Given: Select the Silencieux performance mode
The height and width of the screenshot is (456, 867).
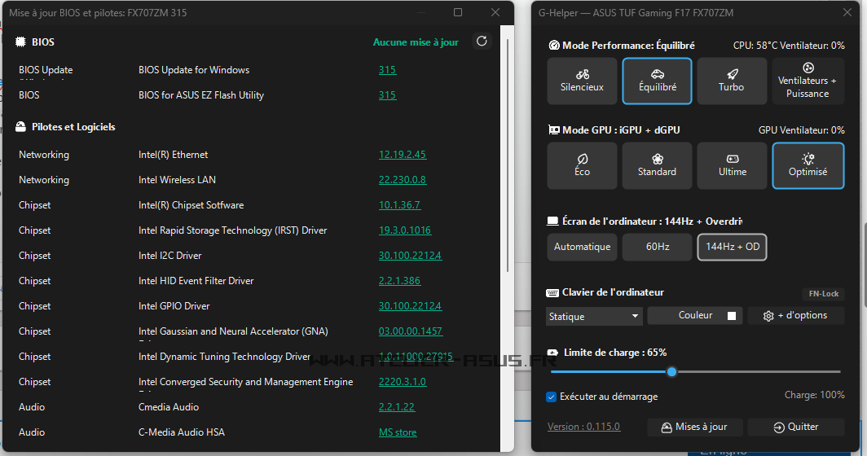Looking at the screenshot, I should (582, 81).
